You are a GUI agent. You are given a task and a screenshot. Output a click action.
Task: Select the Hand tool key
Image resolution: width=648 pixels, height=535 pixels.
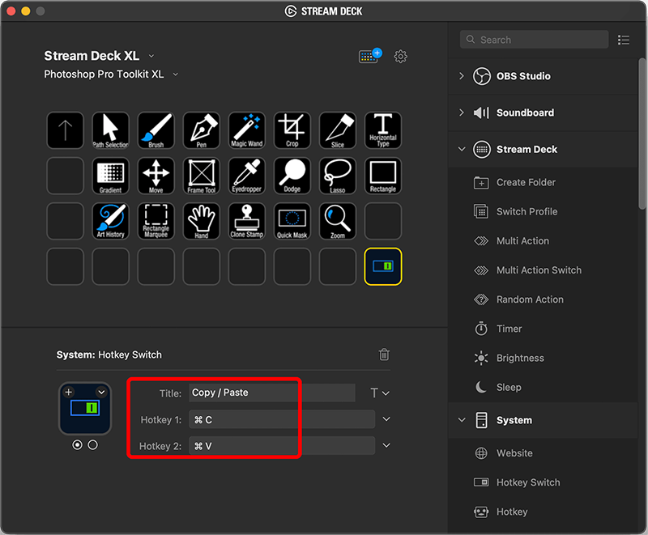(201, 221)
